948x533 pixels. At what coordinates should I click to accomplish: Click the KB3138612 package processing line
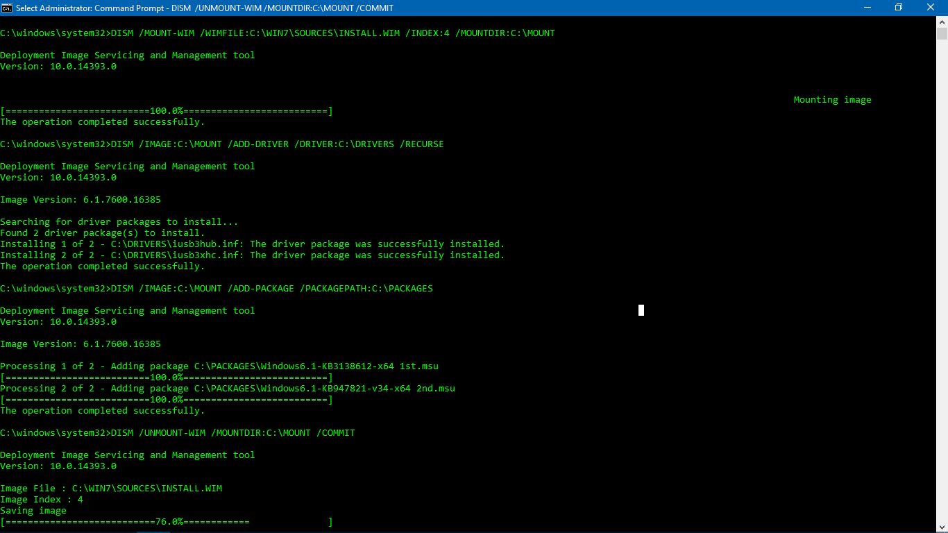[219, 366]
